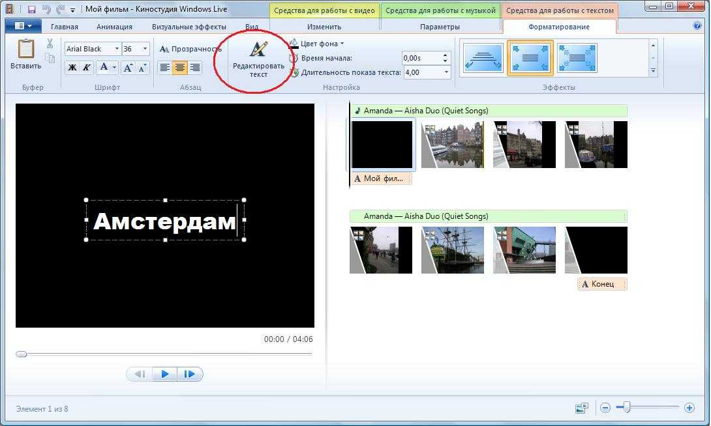Open the text duration 4,00 dropdown

446,72
